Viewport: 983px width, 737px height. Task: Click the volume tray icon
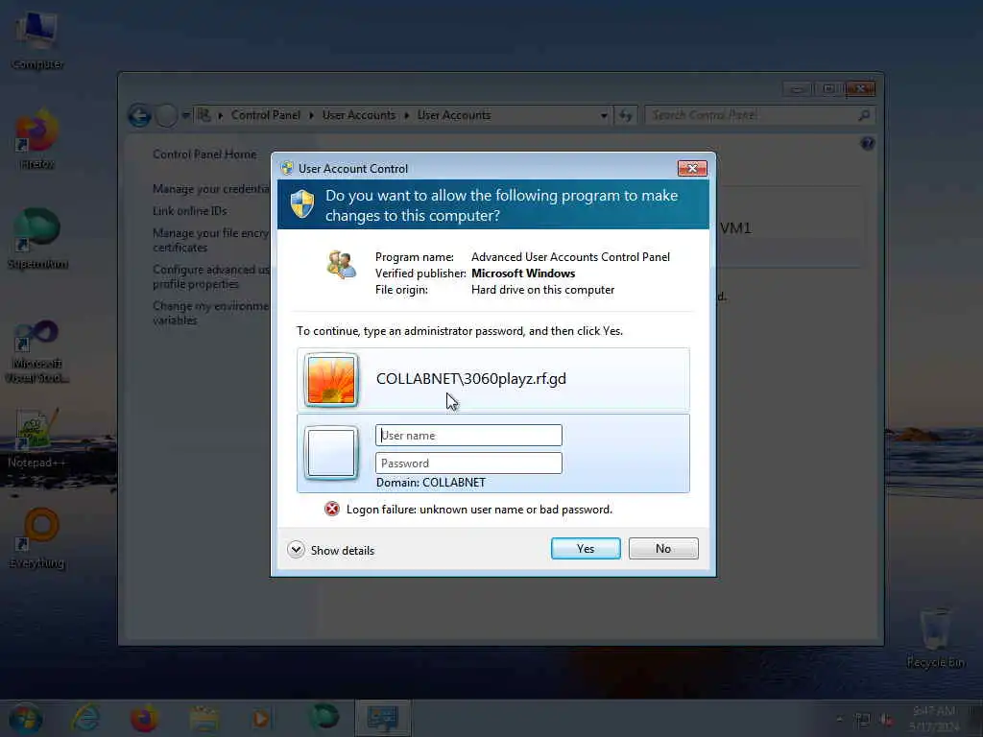tap(886, 720)
